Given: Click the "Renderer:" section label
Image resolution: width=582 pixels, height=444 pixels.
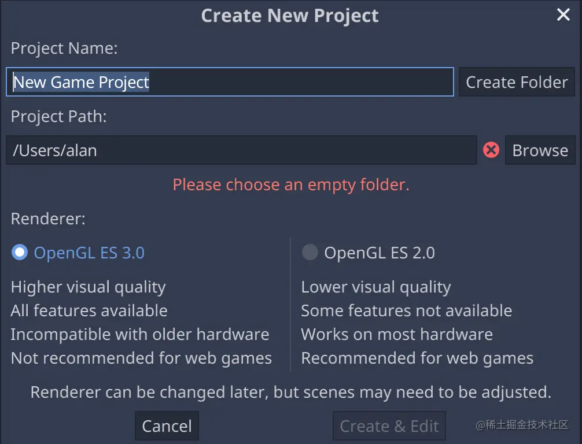Looking at the screenshot, I should click(x=48, y=219).
